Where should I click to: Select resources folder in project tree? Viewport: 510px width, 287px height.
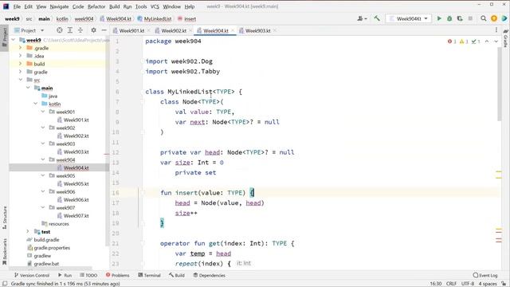tap(58, 224)
